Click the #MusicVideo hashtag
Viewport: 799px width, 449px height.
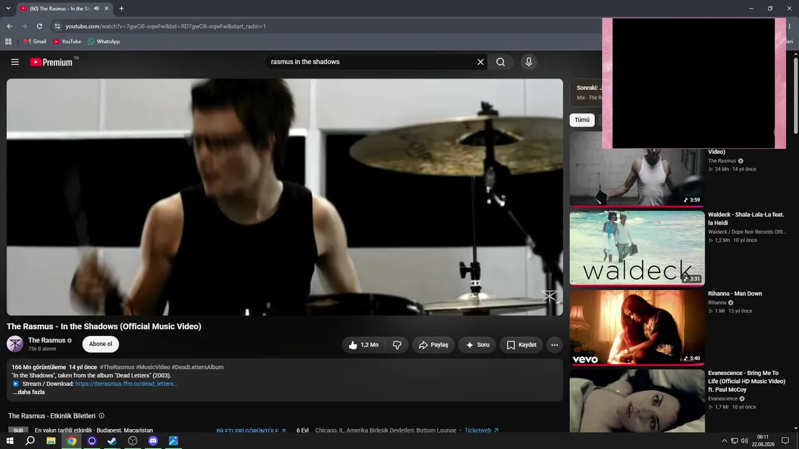153,367
